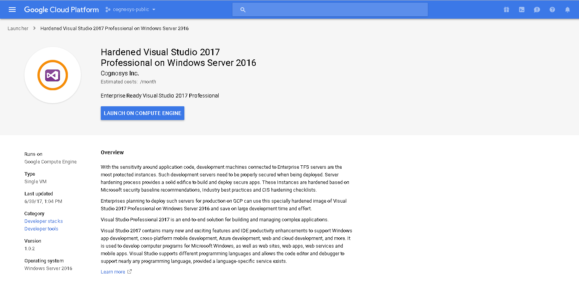Select the Cognosys Inc. vendor name
Viewport: 579px width, 283px height.
120,73
